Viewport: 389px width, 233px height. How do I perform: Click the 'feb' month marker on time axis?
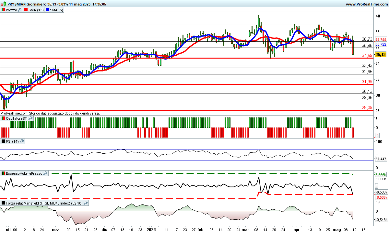point(200,230)
